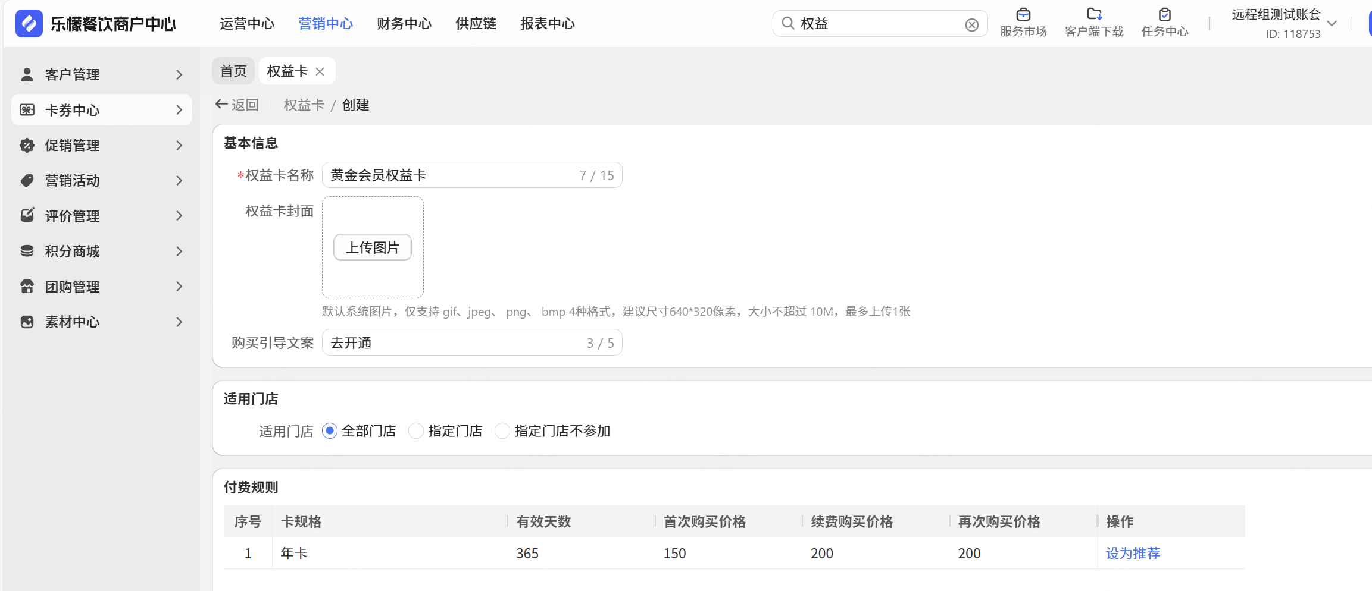The image size is (1372, 591).
Task: Open the 任务中心 task icon
Action: [x=1165, y=15]
